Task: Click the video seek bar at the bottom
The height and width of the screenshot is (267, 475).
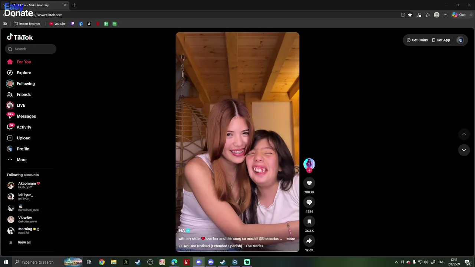Action: point(237,251)
